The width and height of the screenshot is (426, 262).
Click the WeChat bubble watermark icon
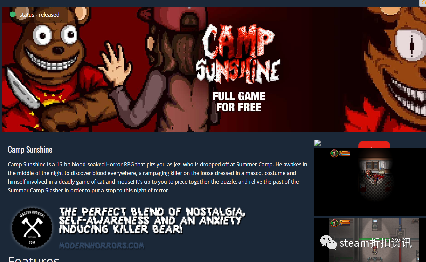329,242
